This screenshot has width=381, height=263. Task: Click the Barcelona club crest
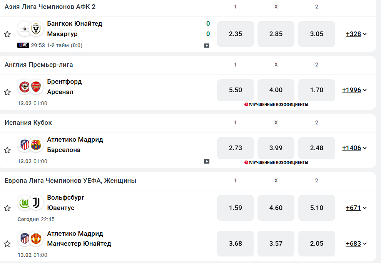click(36, 145)
